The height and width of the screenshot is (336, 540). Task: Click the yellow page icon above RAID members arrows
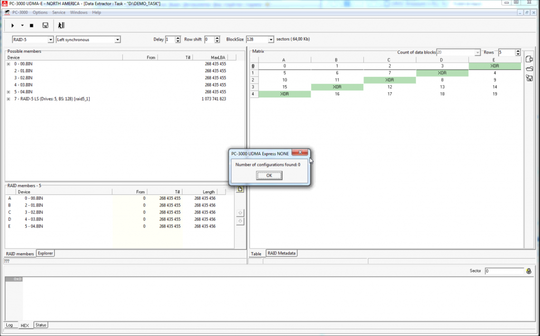(240, 189)
